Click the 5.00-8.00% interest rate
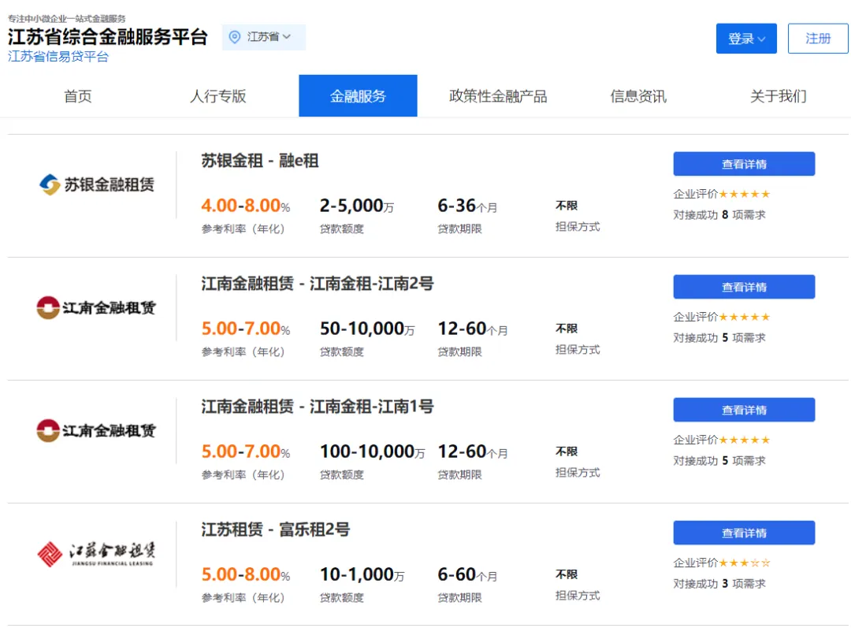851x628 pixels. (245, 574)
